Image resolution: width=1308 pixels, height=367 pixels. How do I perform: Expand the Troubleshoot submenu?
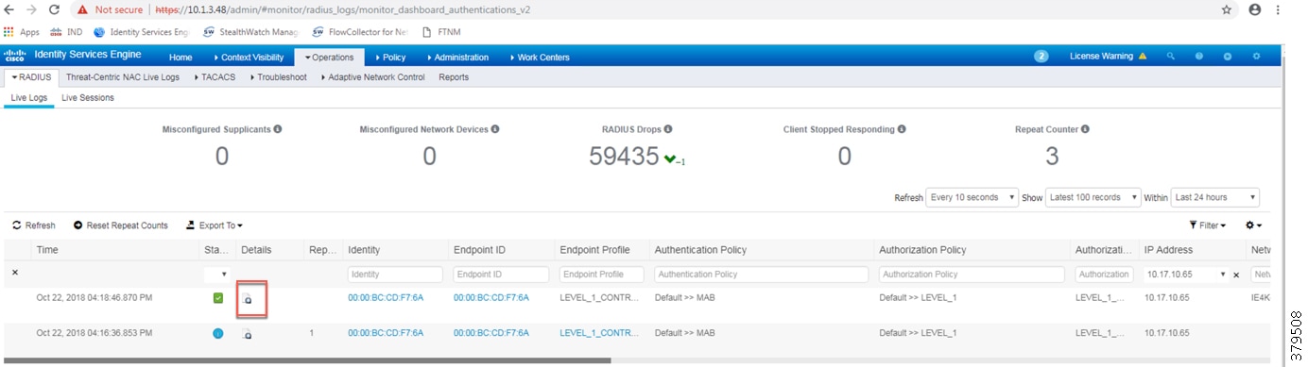278,77
